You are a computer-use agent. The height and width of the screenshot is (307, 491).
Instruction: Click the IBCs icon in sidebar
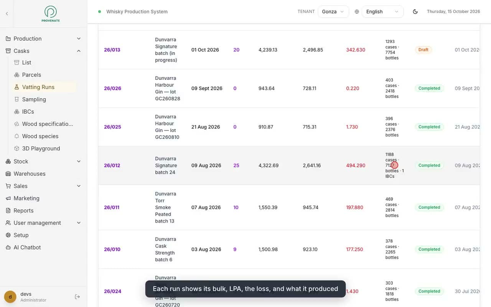(16, 112)
